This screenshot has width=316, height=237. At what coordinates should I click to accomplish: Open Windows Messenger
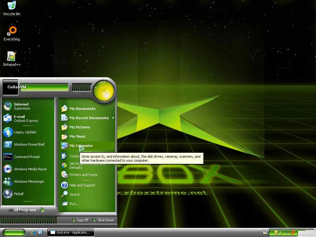28,181
